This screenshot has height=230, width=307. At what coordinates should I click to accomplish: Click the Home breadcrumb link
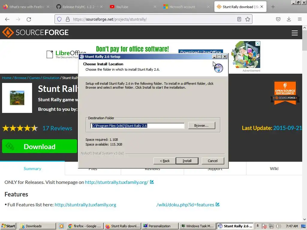point(7,78)
